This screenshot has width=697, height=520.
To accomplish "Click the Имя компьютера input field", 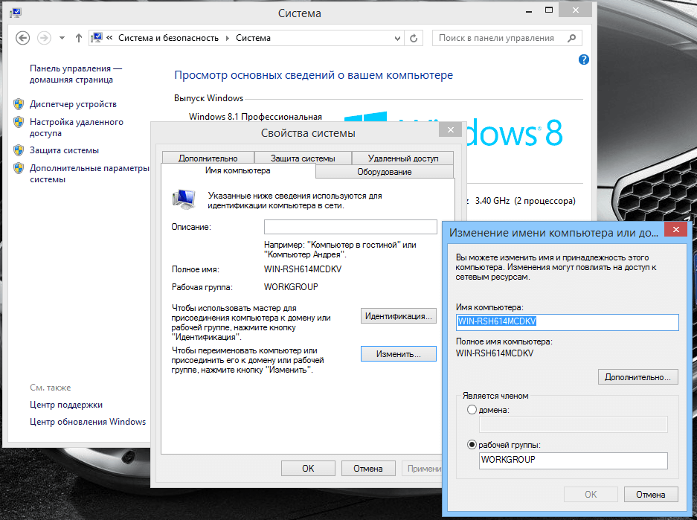I will pyautogui.click(x=568, y=322).
